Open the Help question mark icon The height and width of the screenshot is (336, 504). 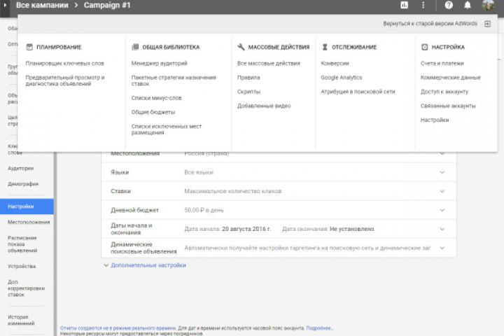tap(449, 5)
